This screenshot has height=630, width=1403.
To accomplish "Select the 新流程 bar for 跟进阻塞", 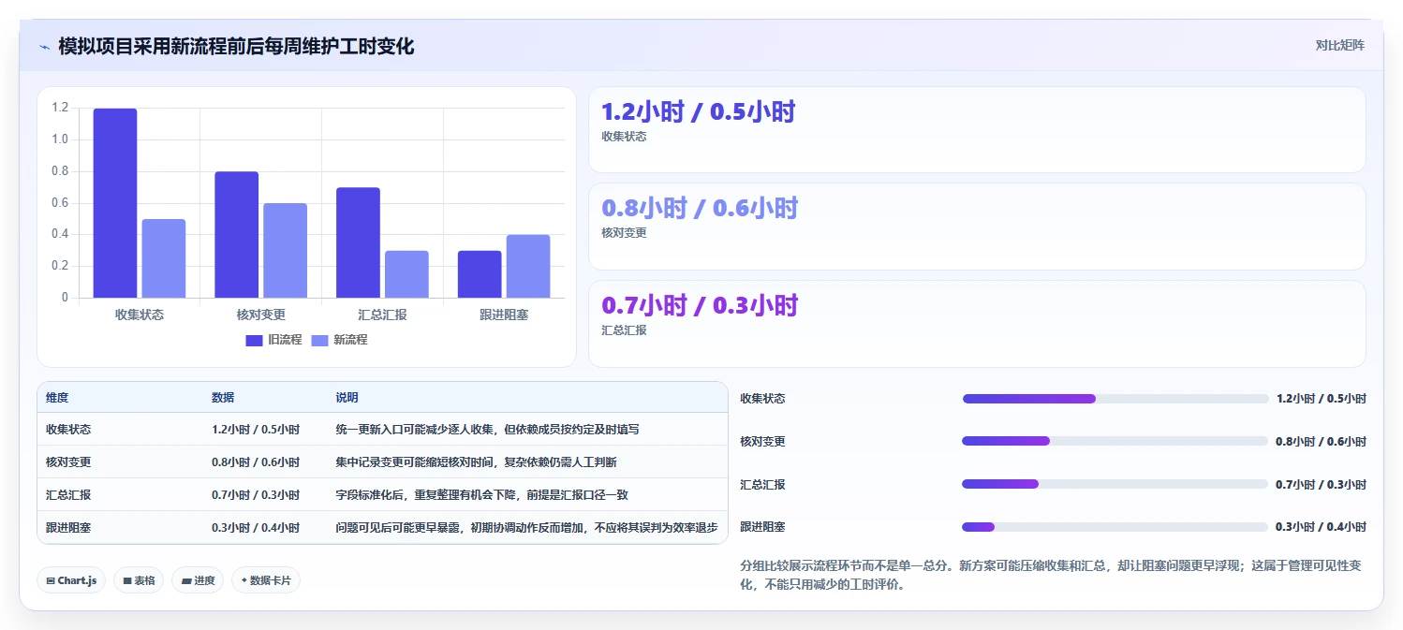I will click(528, 267).
